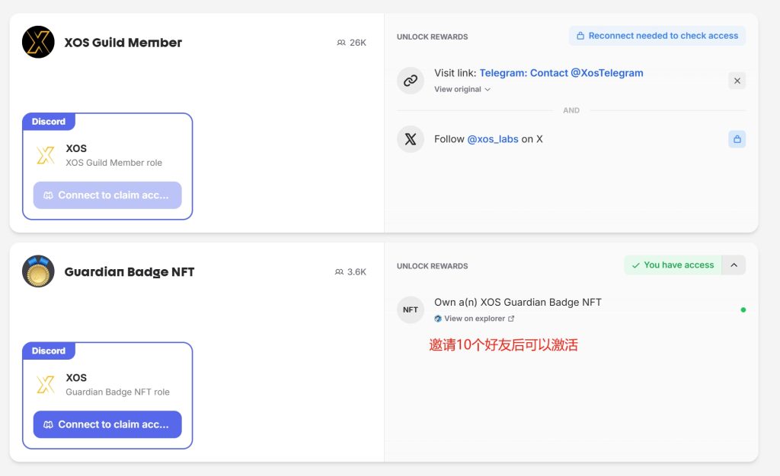
Task: Click the green status dot for NFT requirement
Action: [743, 309]
